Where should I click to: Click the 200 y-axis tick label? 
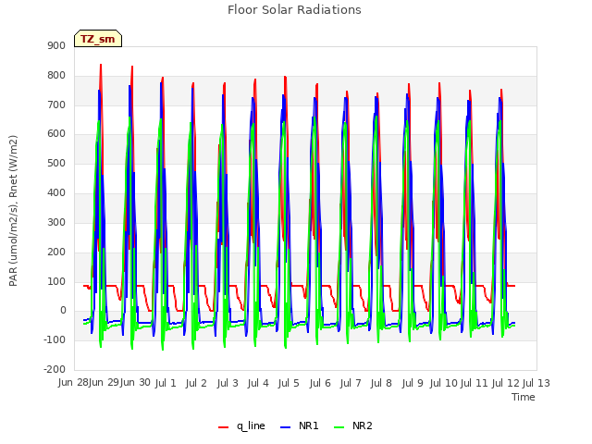[56, 252]
